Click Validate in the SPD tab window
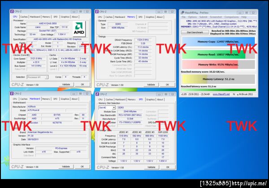 [x=152, y=167]
